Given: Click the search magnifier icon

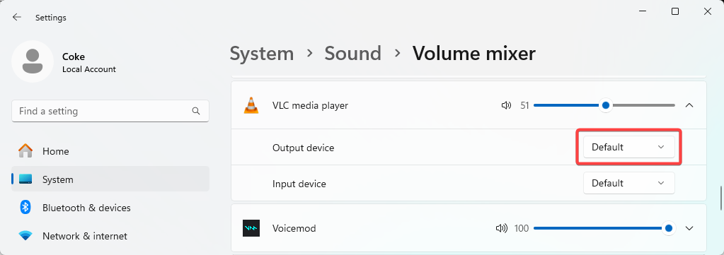Looking at the screenshot, I should 196,111.
